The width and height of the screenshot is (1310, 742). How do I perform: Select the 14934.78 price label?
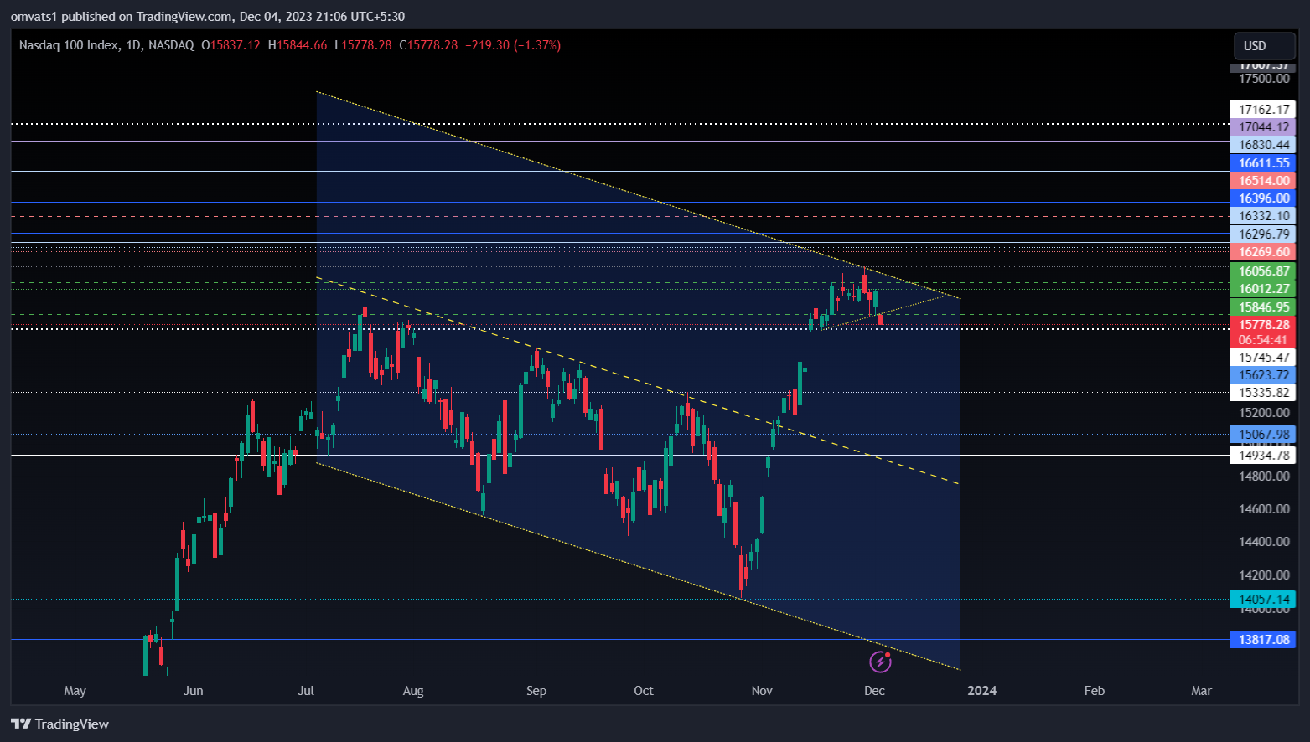click(x=1263, y=456)
